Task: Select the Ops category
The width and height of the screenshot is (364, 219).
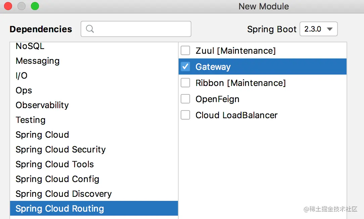Action: click(24, 90)
